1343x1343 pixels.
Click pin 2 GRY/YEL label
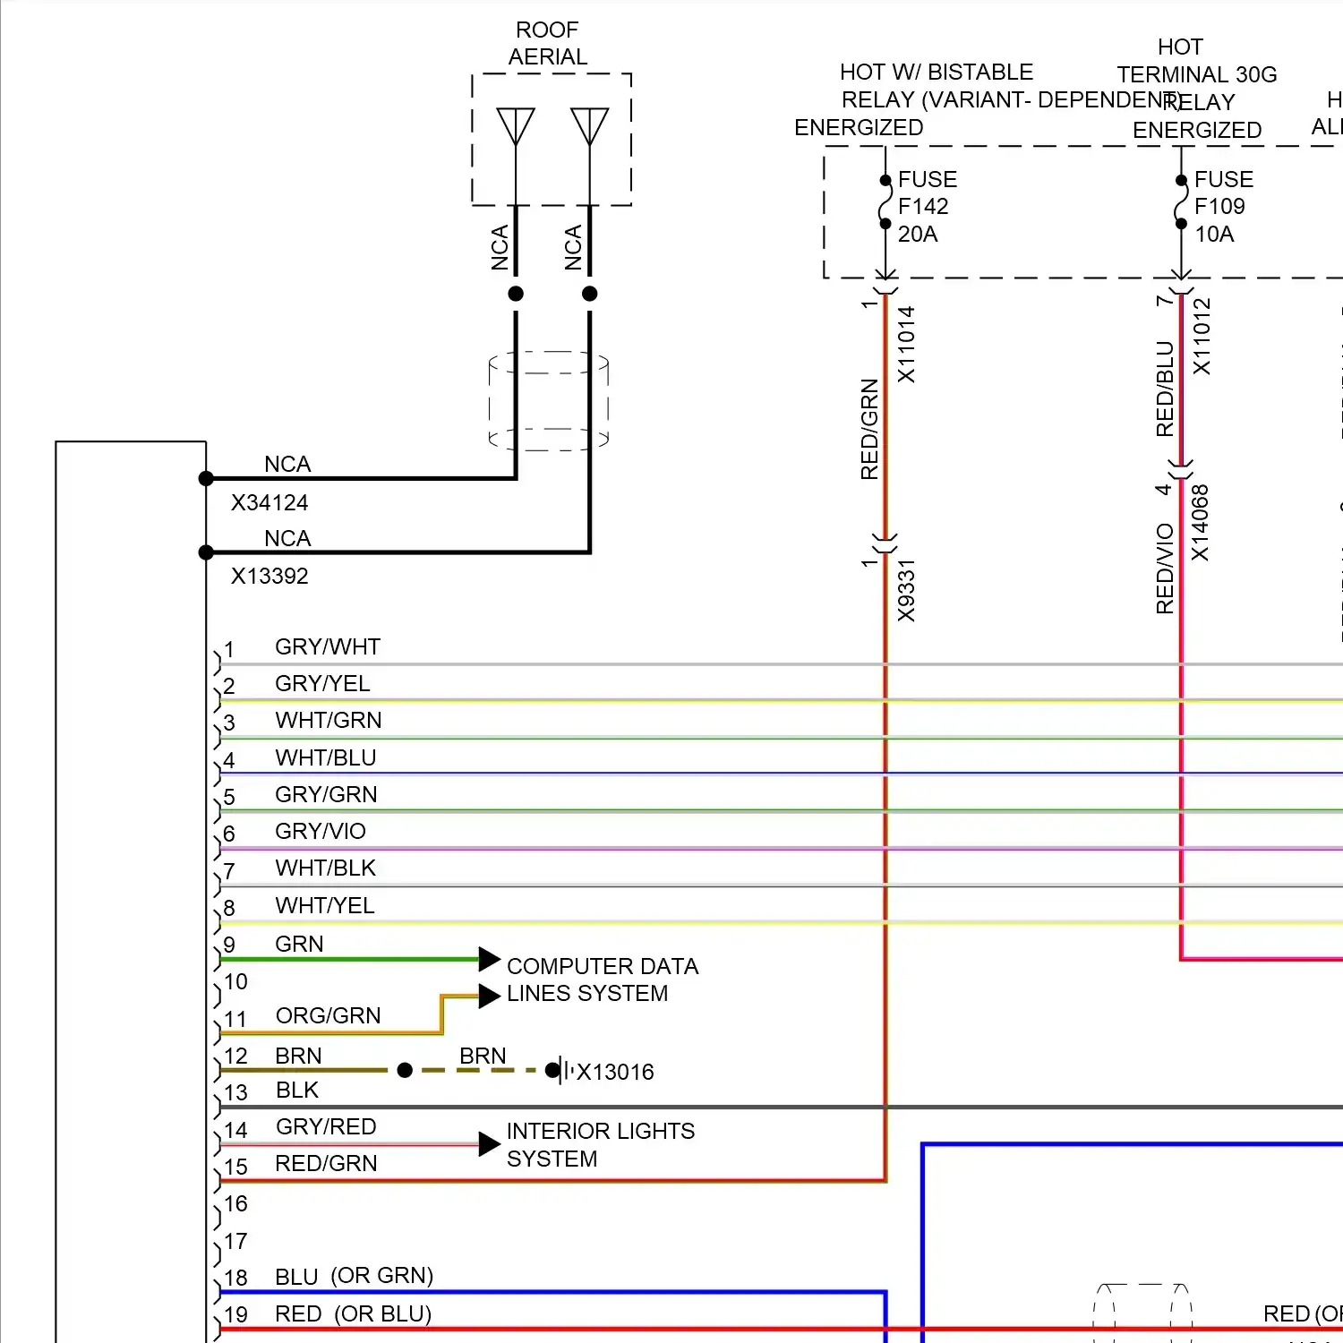pyautogui.click(x=322, y=683)
